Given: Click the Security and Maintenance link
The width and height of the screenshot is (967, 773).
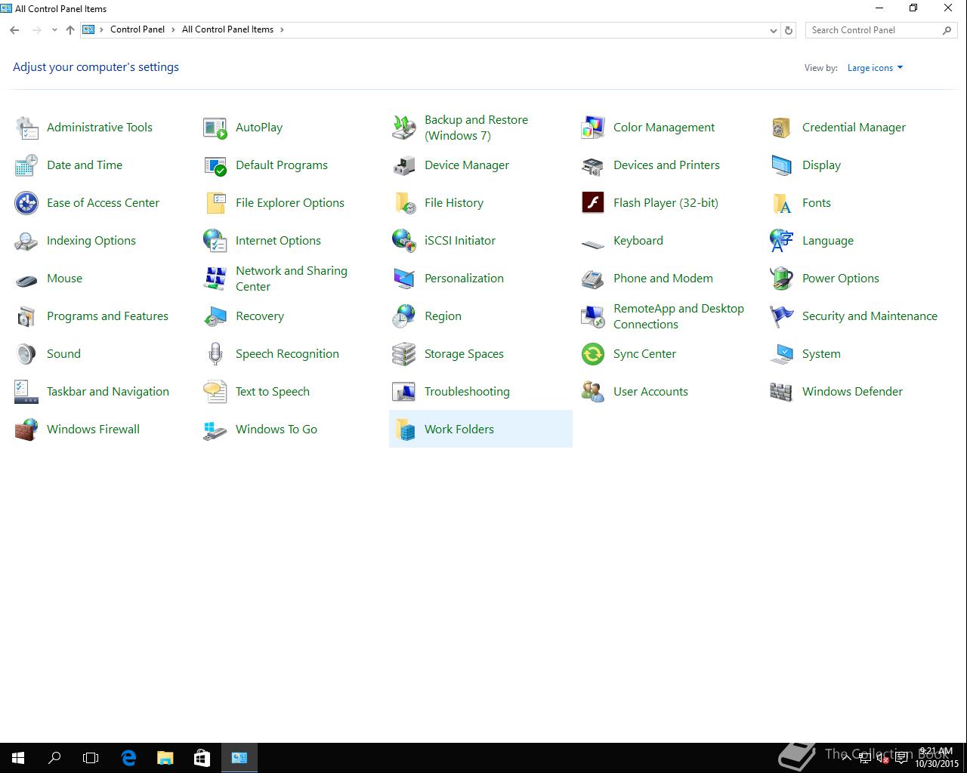Looking at the screenshot, I should [x=870, y=316].
